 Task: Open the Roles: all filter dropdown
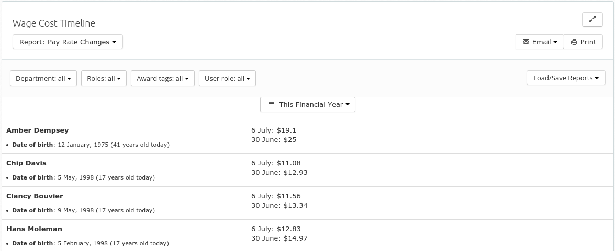point(104,78)
